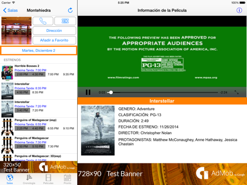247x185 pixels.
Task: Choose the 9:10 PM Penguins showtime
Action: pyautogui.click(x=68, y=128)
